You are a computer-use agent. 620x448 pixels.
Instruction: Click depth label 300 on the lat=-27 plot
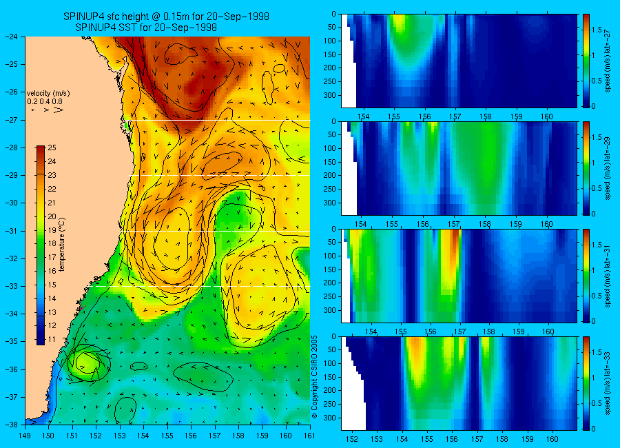(330, 95)
